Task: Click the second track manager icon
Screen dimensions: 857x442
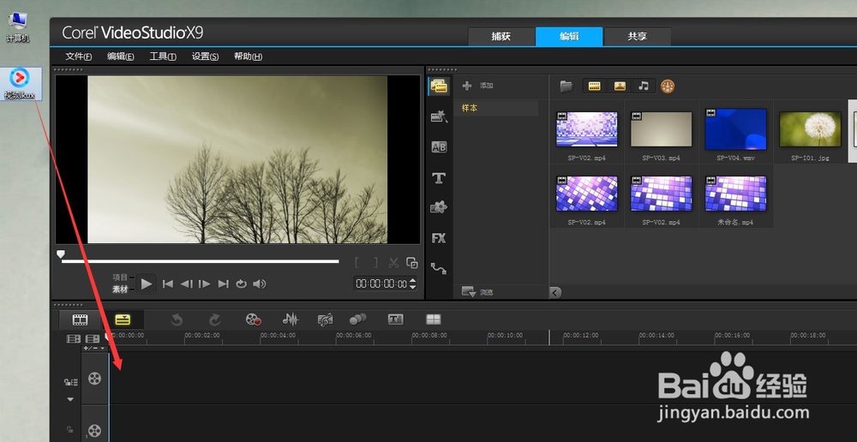Action: pyautogui.click(x=93, y=338)
